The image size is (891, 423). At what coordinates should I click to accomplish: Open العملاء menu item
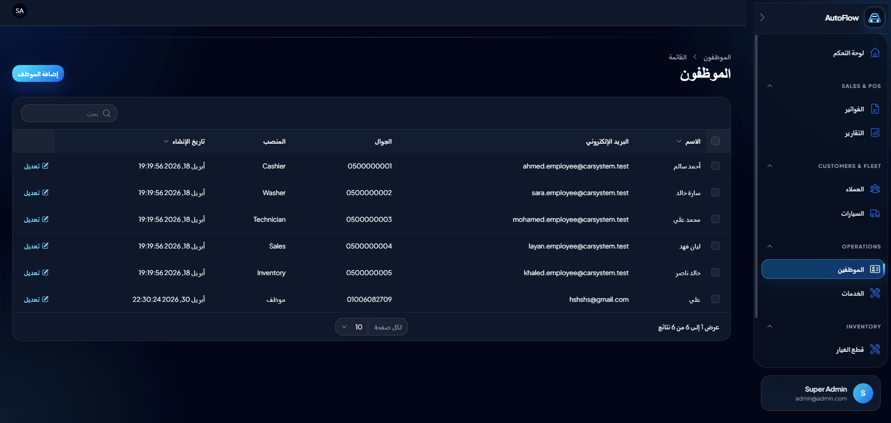823,189
